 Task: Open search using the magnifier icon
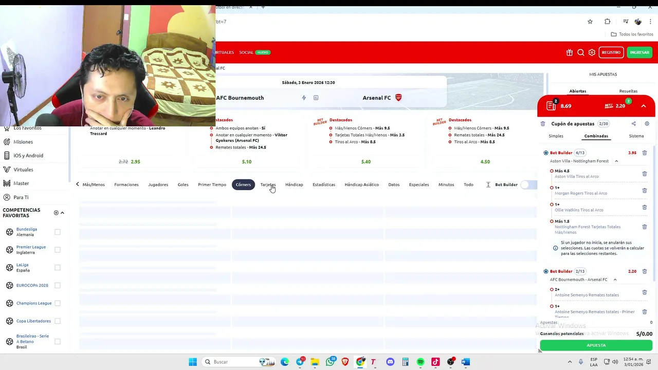point(581,52)
